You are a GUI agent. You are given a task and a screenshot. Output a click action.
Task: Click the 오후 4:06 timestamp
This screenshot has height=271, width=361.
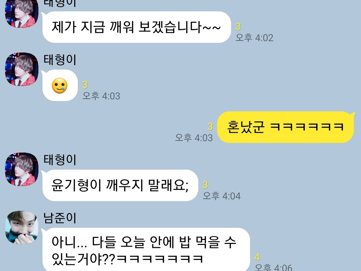click(273, 267)
